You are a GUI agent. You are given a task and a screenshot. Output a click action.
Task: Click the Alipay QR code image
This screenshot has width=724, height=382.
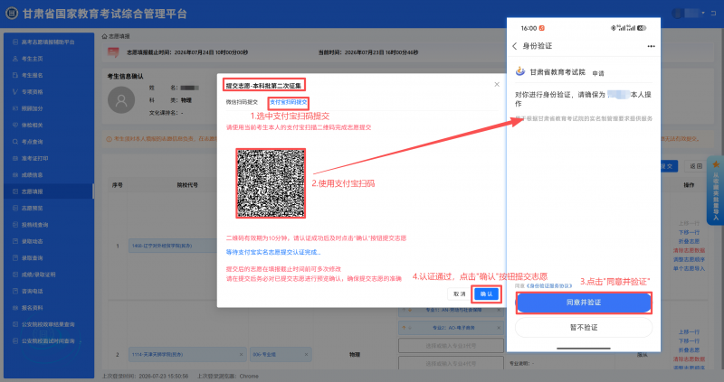coord(271,183)
